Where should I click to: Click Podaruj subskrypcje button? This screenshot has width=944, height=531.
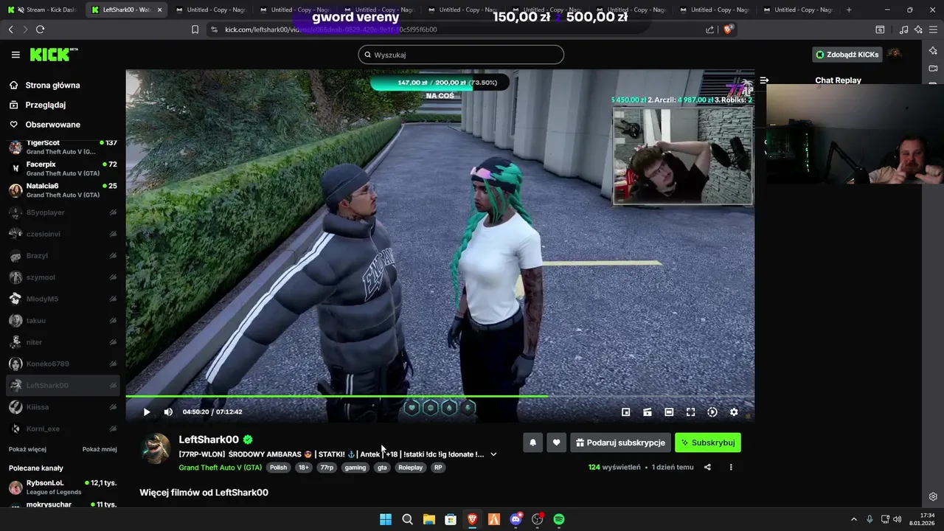tap(620, 442)
